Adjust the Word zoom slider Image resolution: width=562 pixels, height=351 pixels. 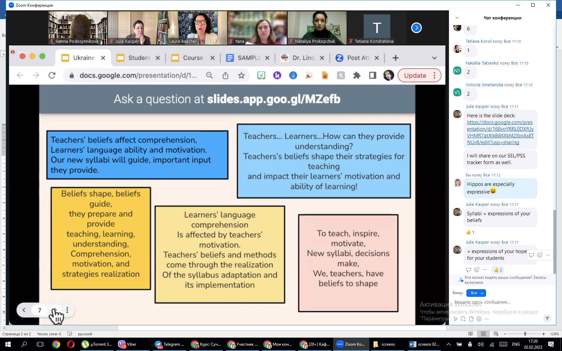(x=525, y=334)
